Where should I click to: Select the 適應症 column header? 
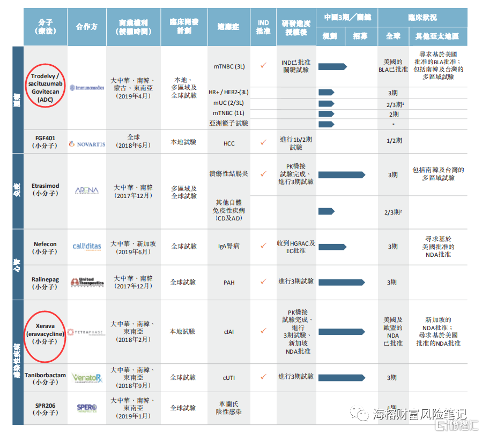coord(228,27)
